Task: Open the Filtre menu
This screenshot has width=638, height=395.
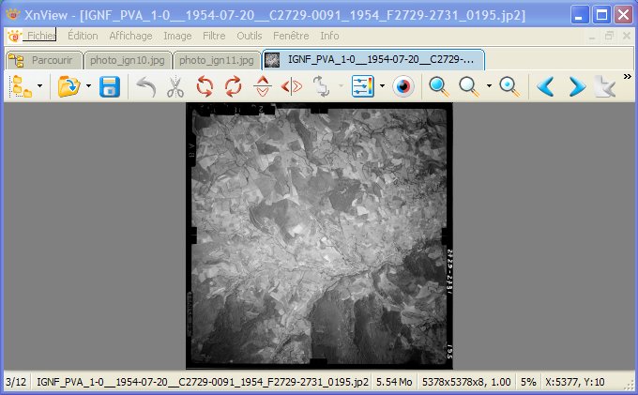Action: [x=214, y=36]
